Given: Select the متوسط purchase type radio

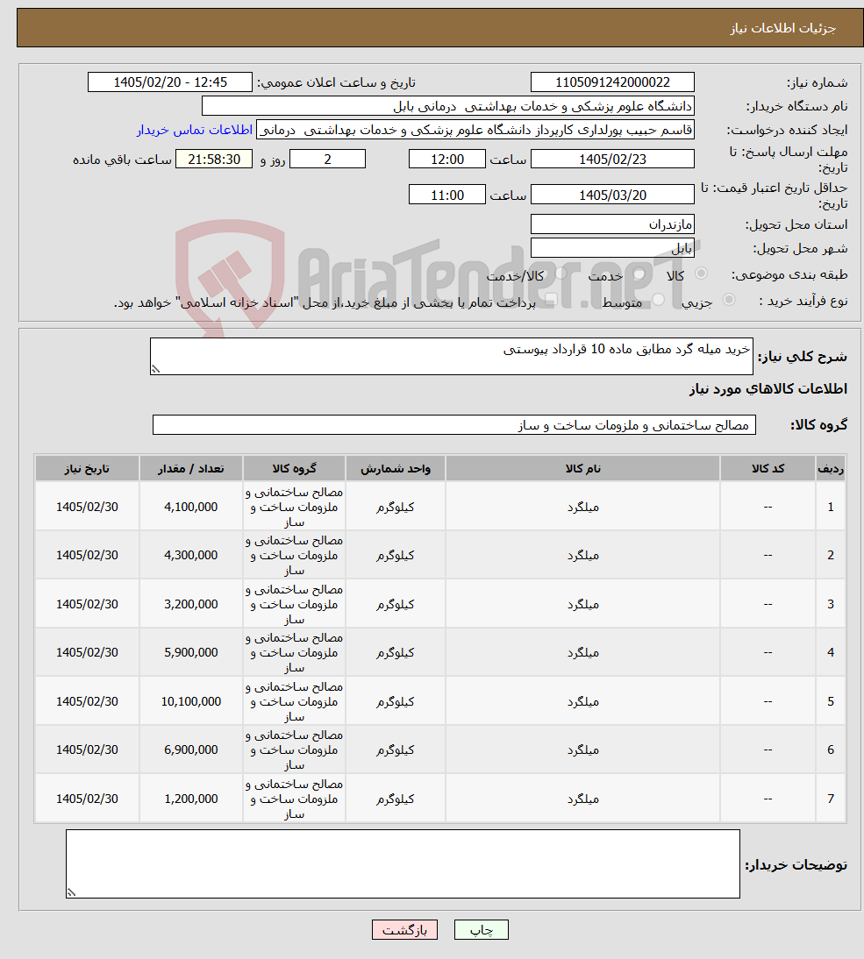Looking at the screenshot, I should pyautogui.click(x=659, y=300).
